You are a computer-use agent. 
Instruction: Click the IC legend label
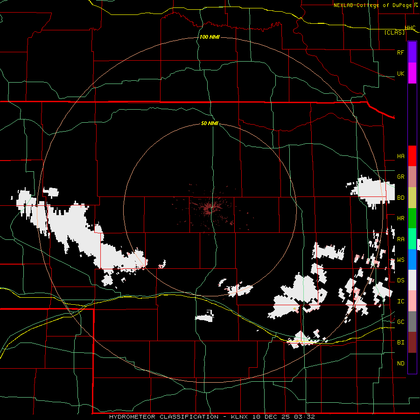click(400, 301)
